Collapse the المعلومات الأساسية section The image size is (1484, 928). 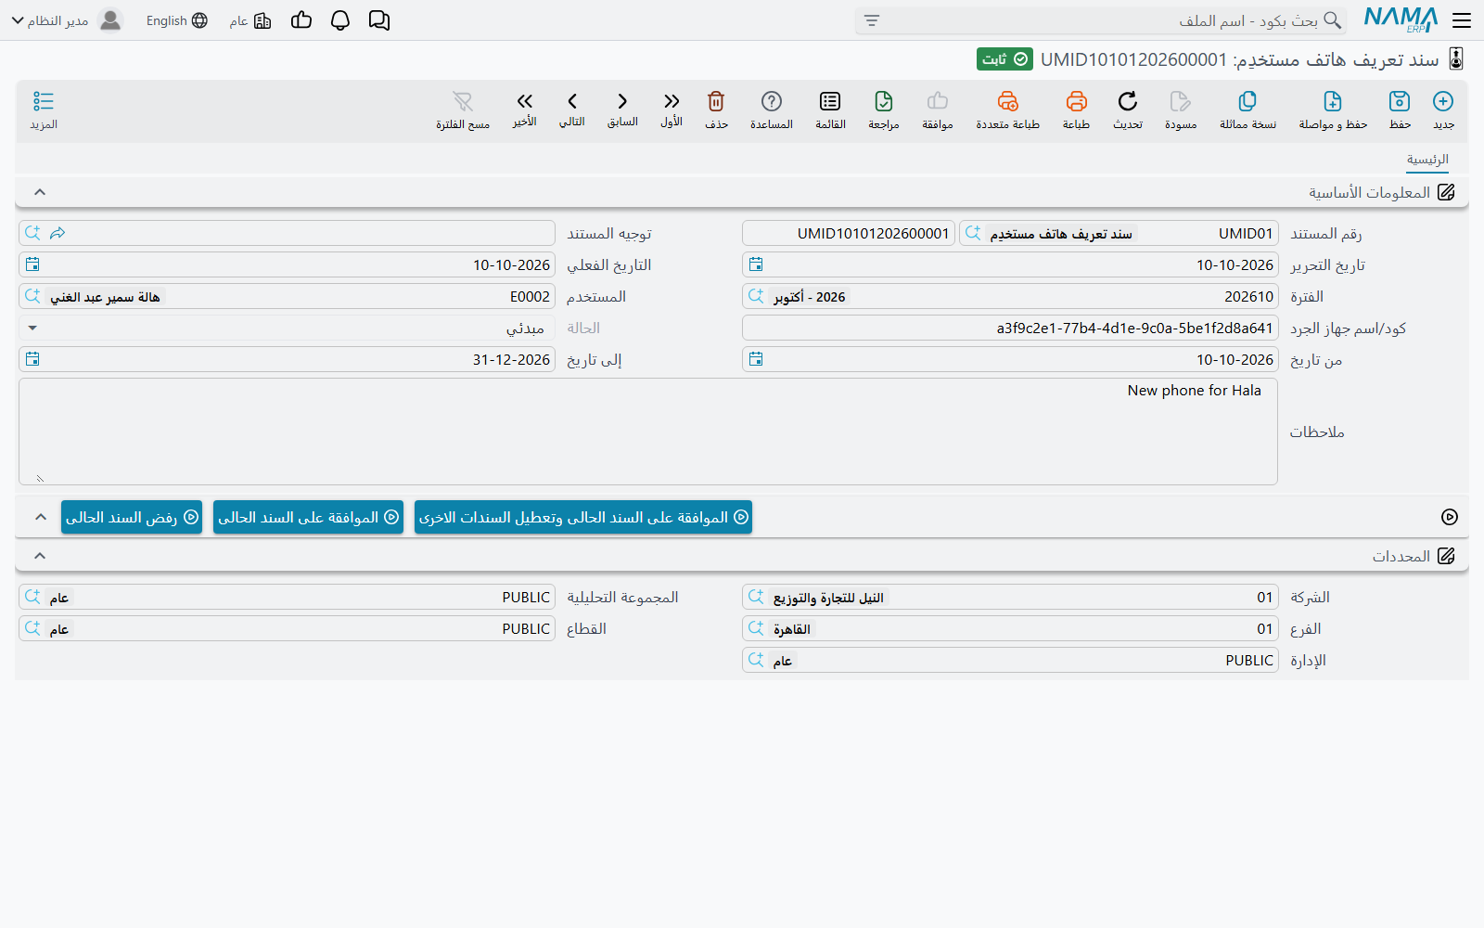coord(40,192)
